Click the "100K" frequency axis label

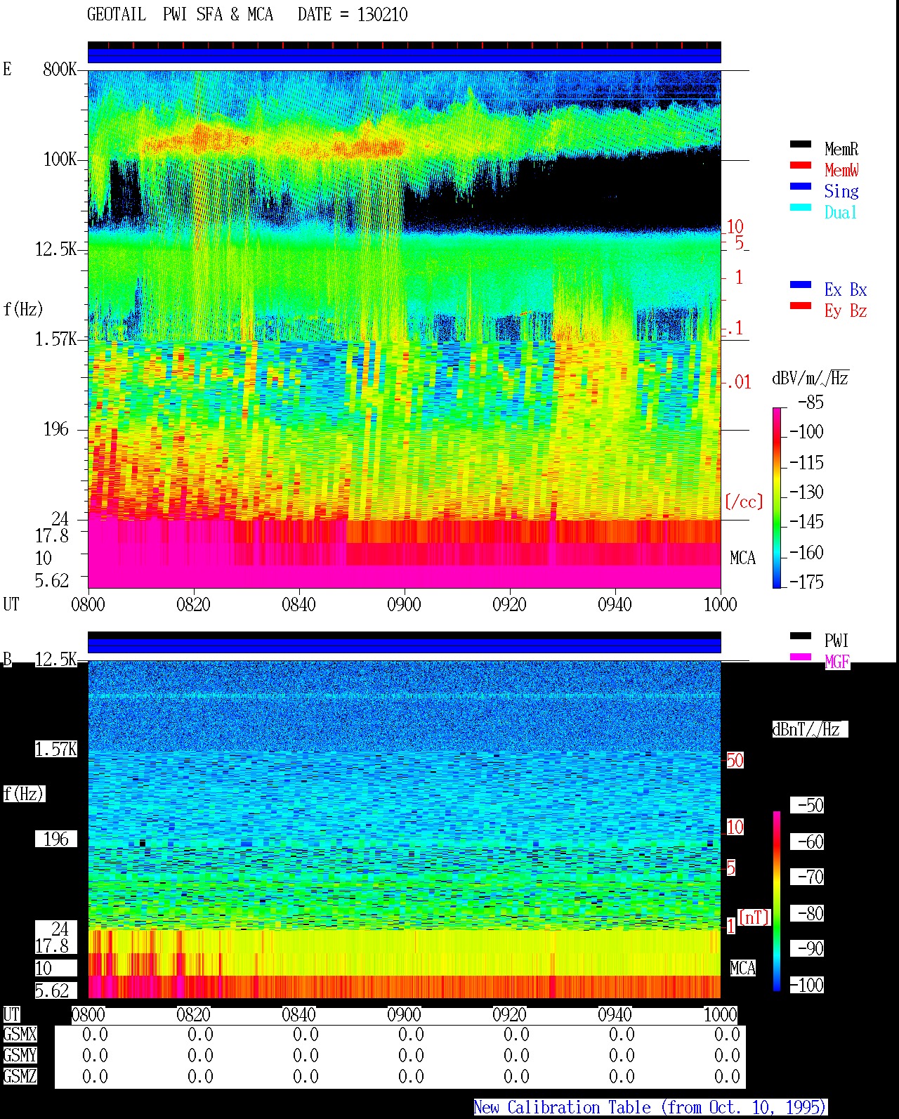[60, 159]
